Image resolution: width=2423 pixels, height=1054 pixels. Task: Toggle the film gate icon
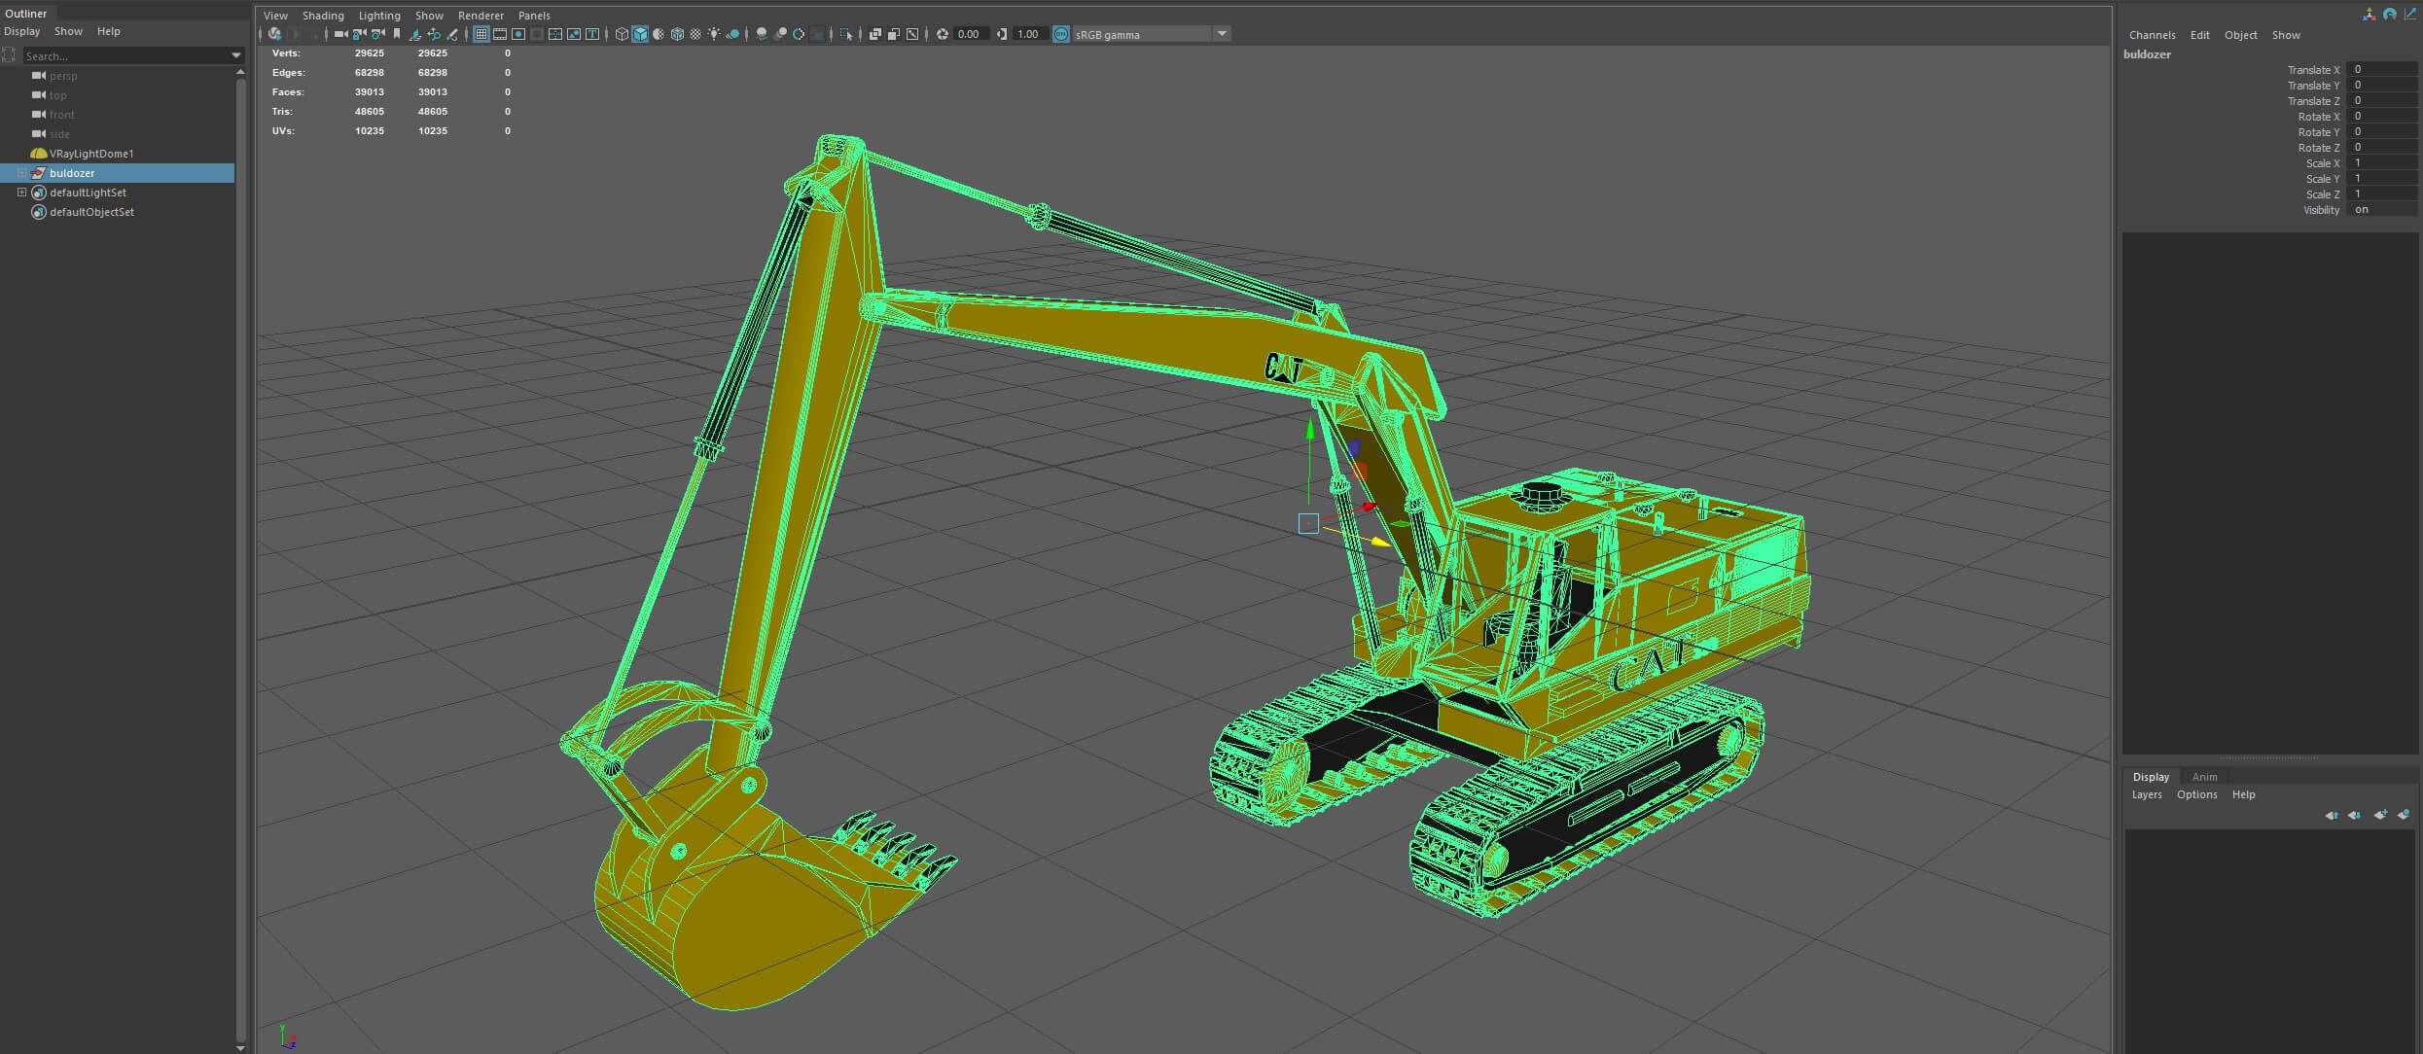point(500,34)
